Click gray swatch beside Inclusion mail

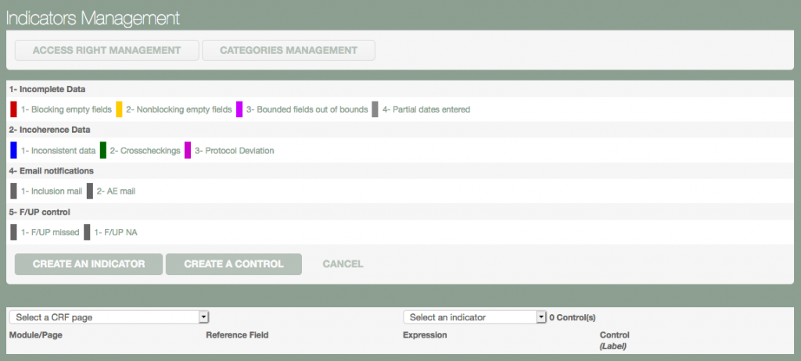[x=13, y=191]
